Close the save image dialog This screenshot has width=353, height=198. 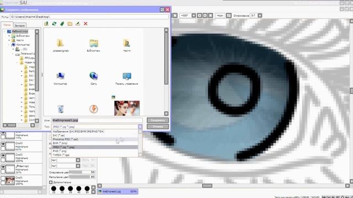(x=168, y=10)
